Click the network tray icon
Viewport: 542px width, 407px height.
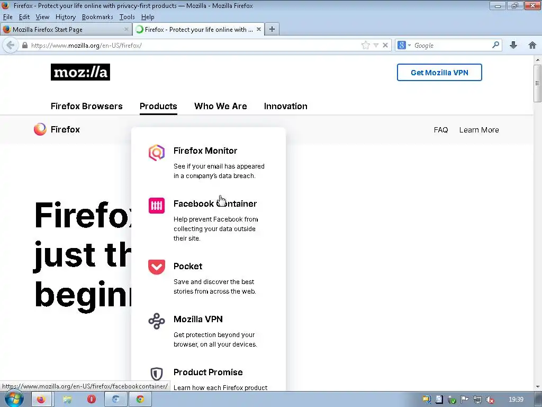click(477, 400)
